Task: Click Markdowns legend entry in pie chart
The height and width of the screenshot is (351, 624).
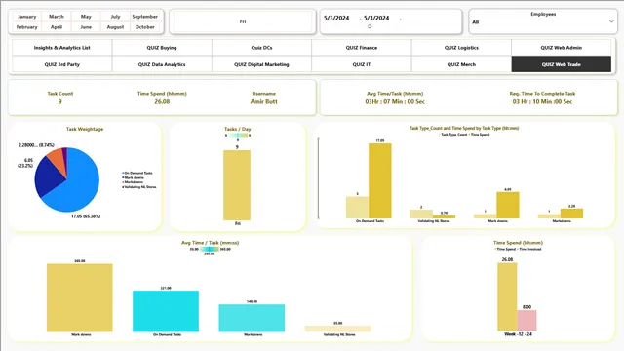Action: coord(133,182)
